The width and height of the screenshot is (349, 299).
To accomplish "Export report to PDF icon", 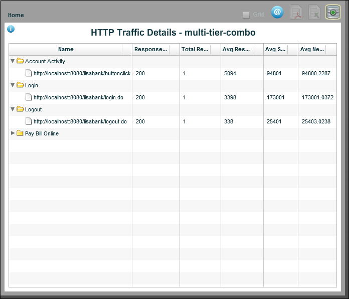I will 296,13.
